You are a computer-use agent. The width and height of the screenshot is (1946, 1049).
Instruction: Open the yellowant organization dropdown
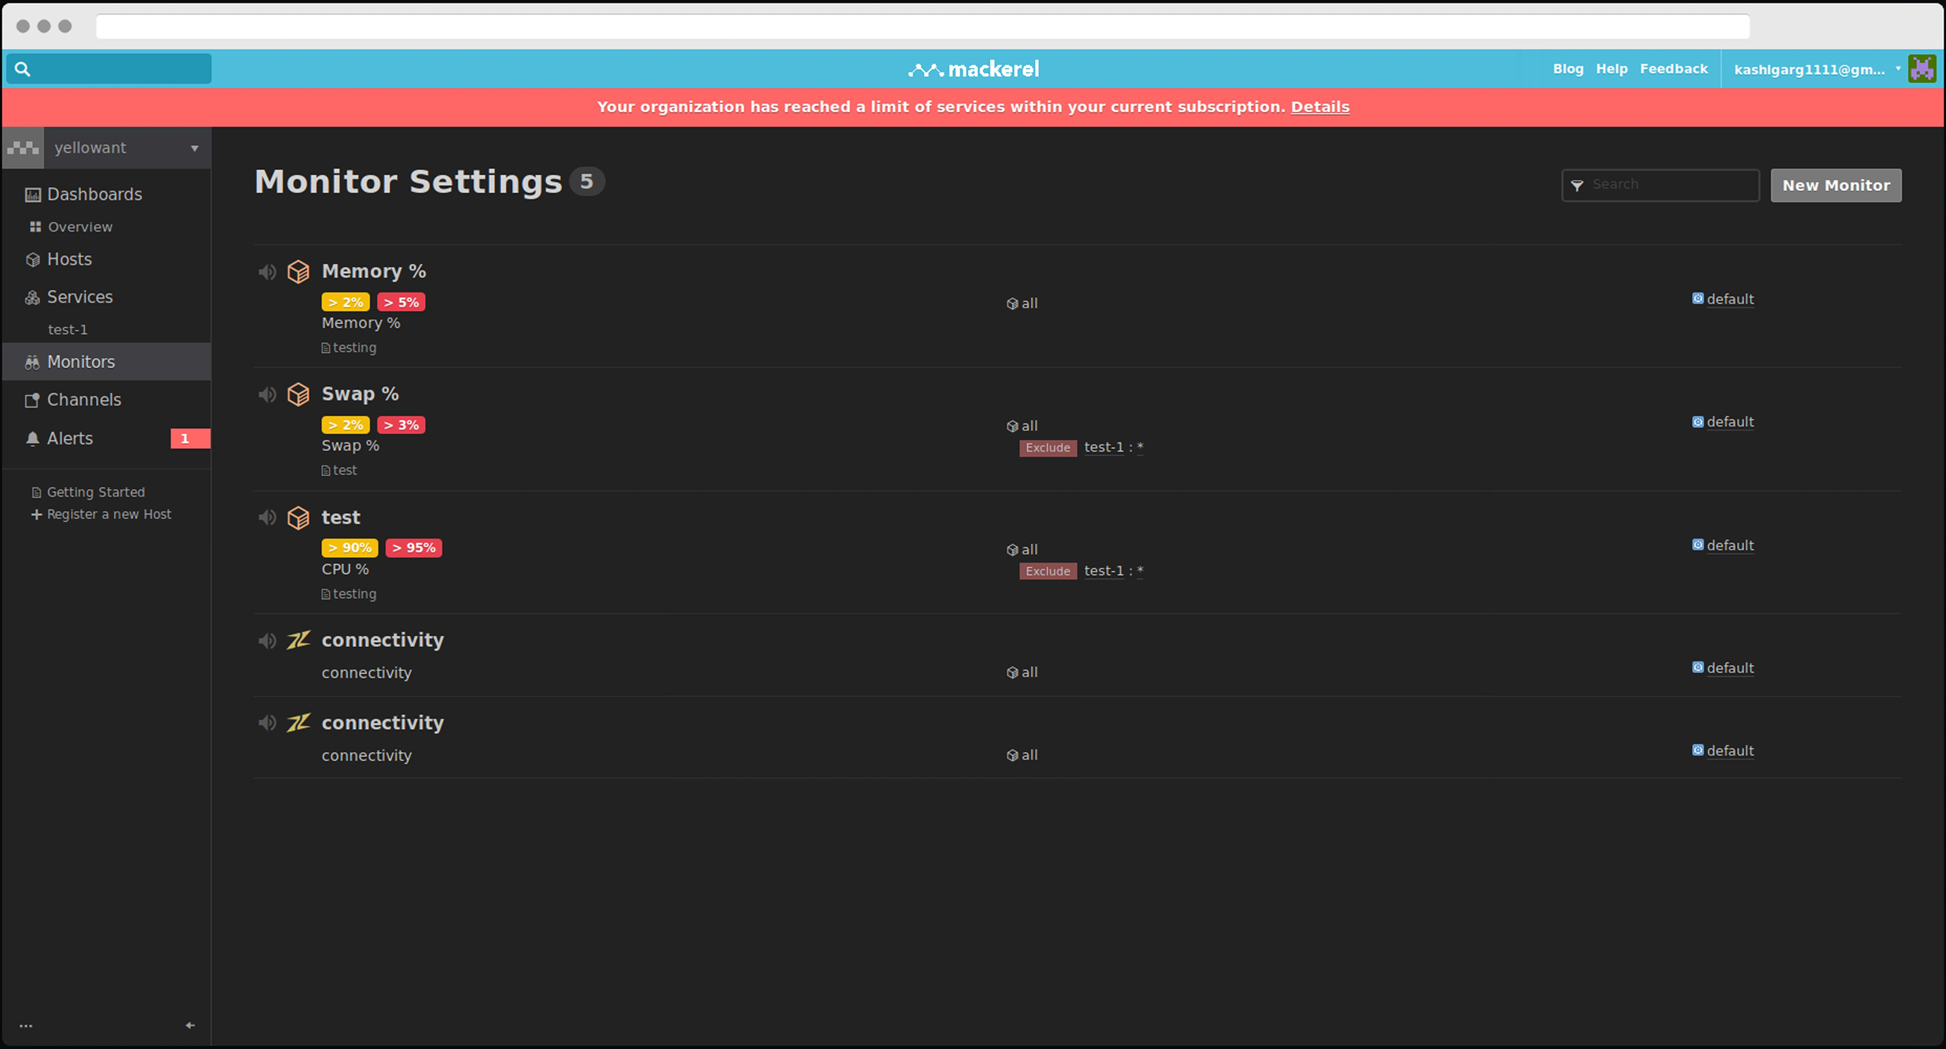pos(194,148)
